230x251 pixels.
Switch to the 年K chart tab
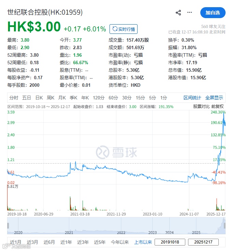(85, 98)
